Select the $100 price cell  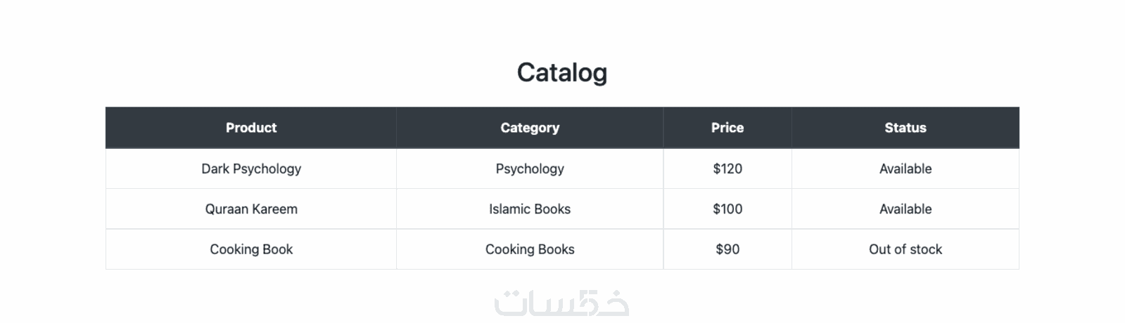pos(727,209)
